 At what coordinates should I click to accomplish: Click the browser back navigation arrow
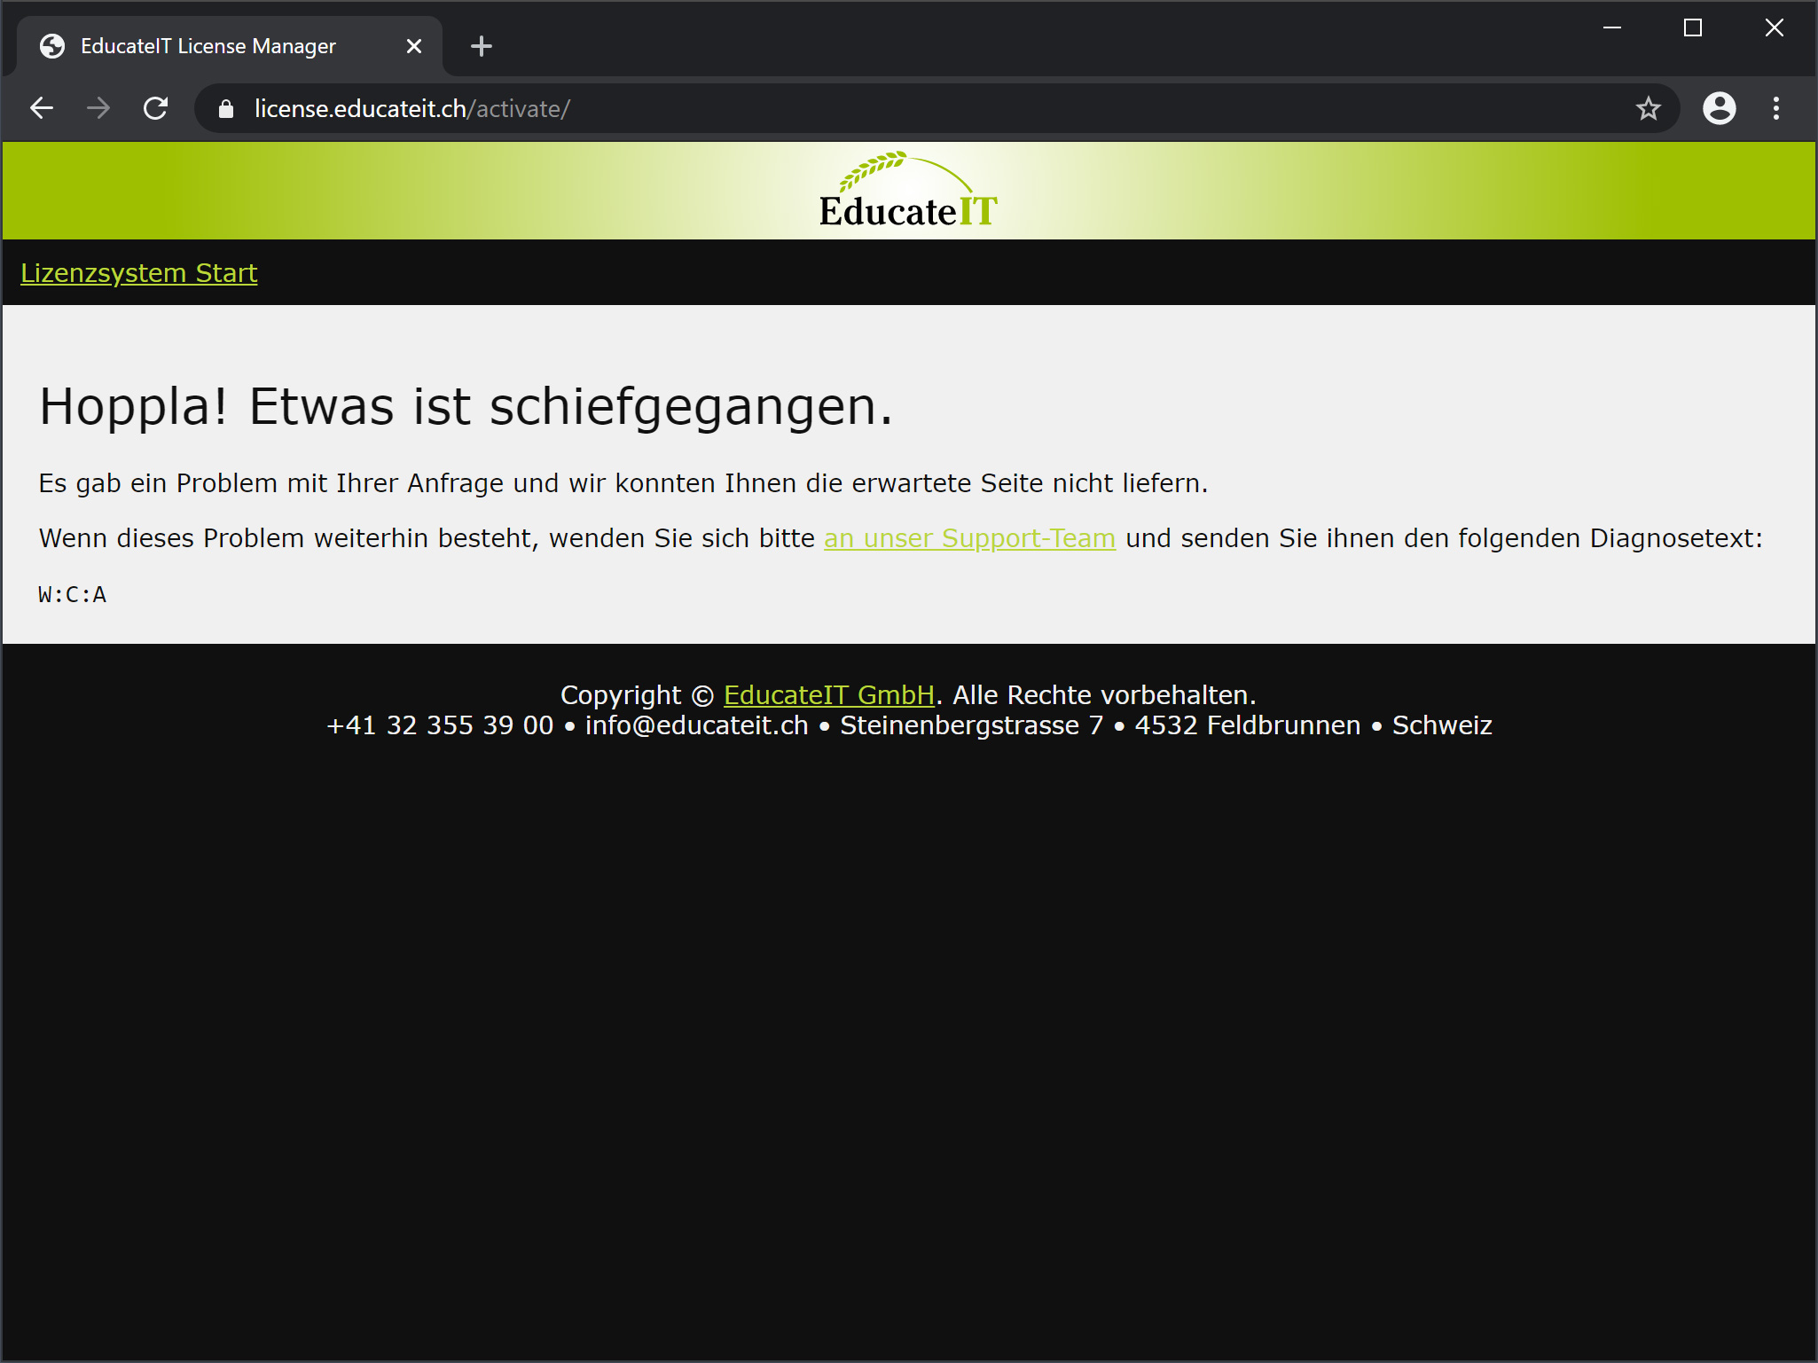click(42, 108)
